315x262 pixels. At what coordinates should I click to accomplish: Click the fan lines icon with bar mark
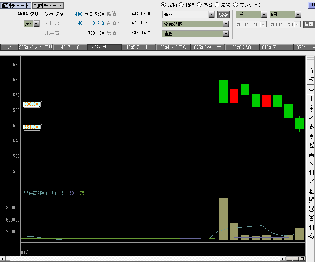[x=311, y=145]
